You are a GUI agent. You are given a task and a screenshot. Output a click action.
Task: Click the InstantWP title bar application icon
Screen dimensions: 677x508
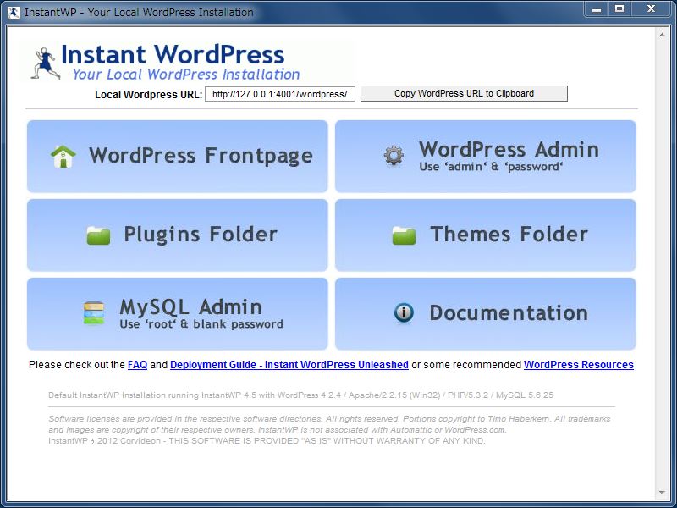(14, 13)
